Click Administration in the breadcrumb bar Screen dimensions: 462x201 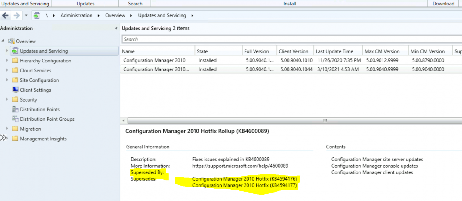pyautogui.click(x=76, y=15)
